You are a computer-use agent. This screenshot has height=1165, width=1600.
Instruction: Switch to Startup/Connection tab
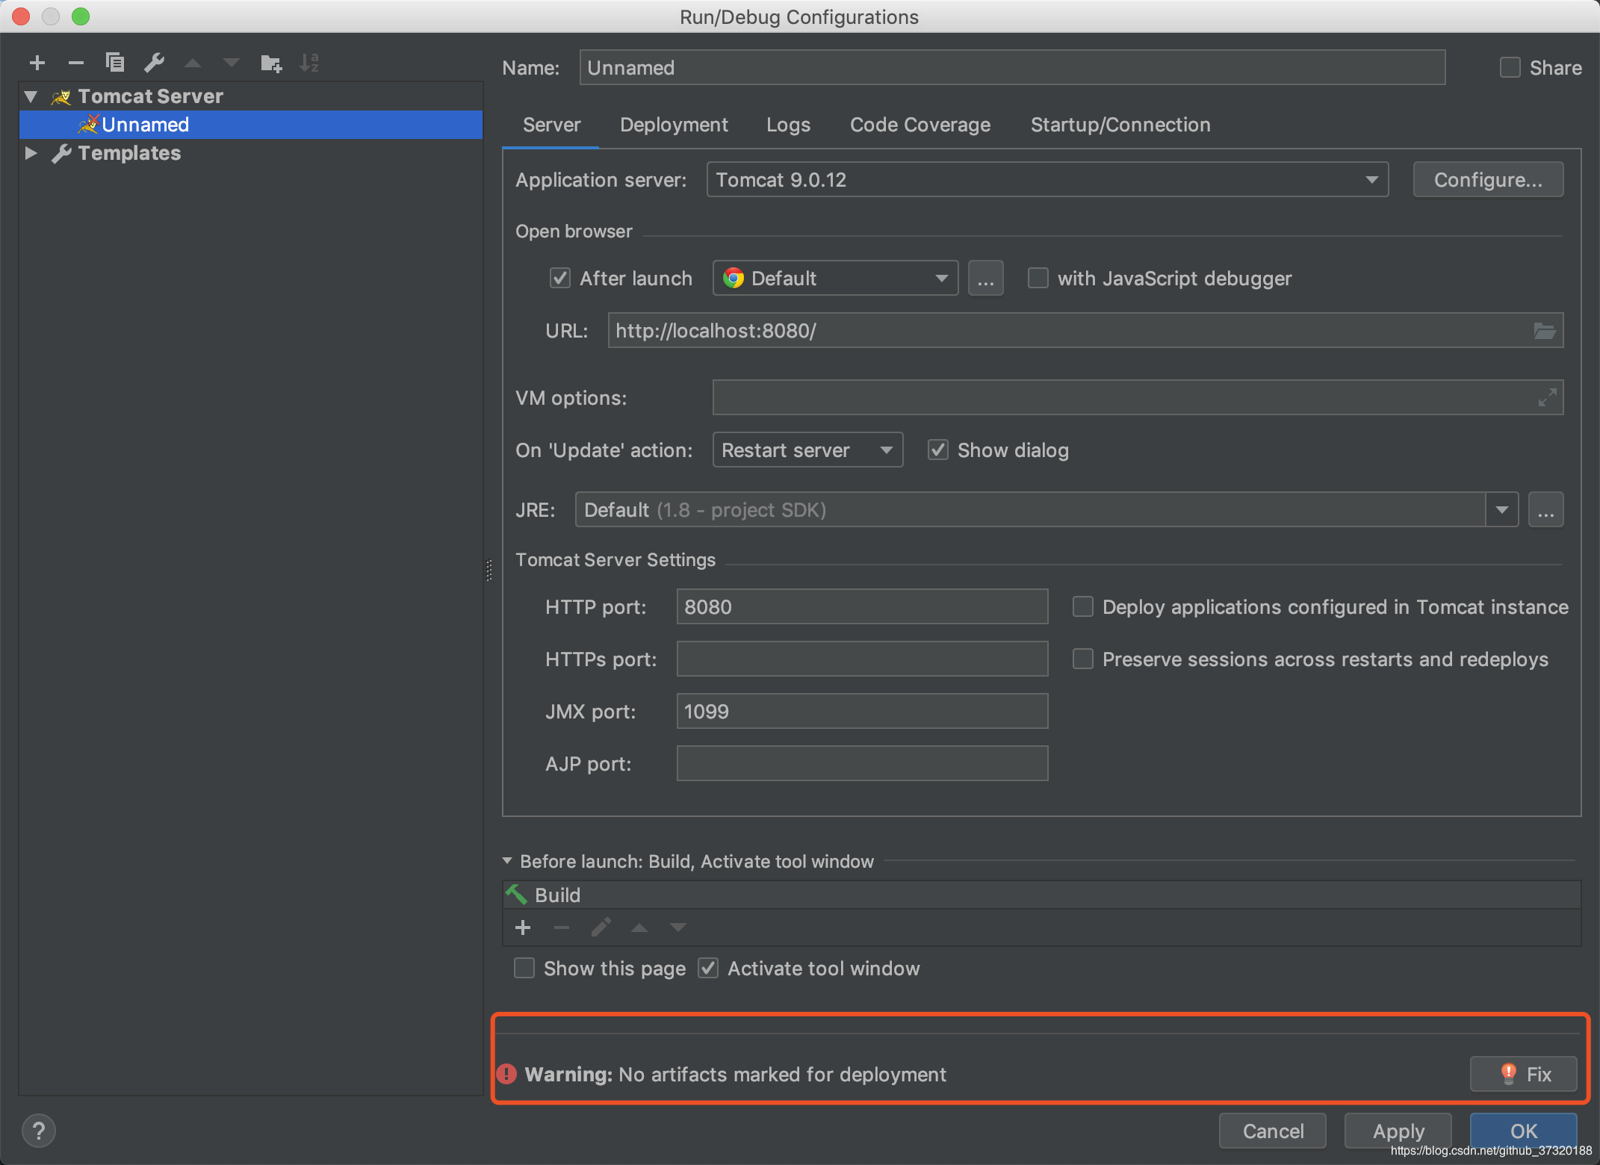point(1120,125)
